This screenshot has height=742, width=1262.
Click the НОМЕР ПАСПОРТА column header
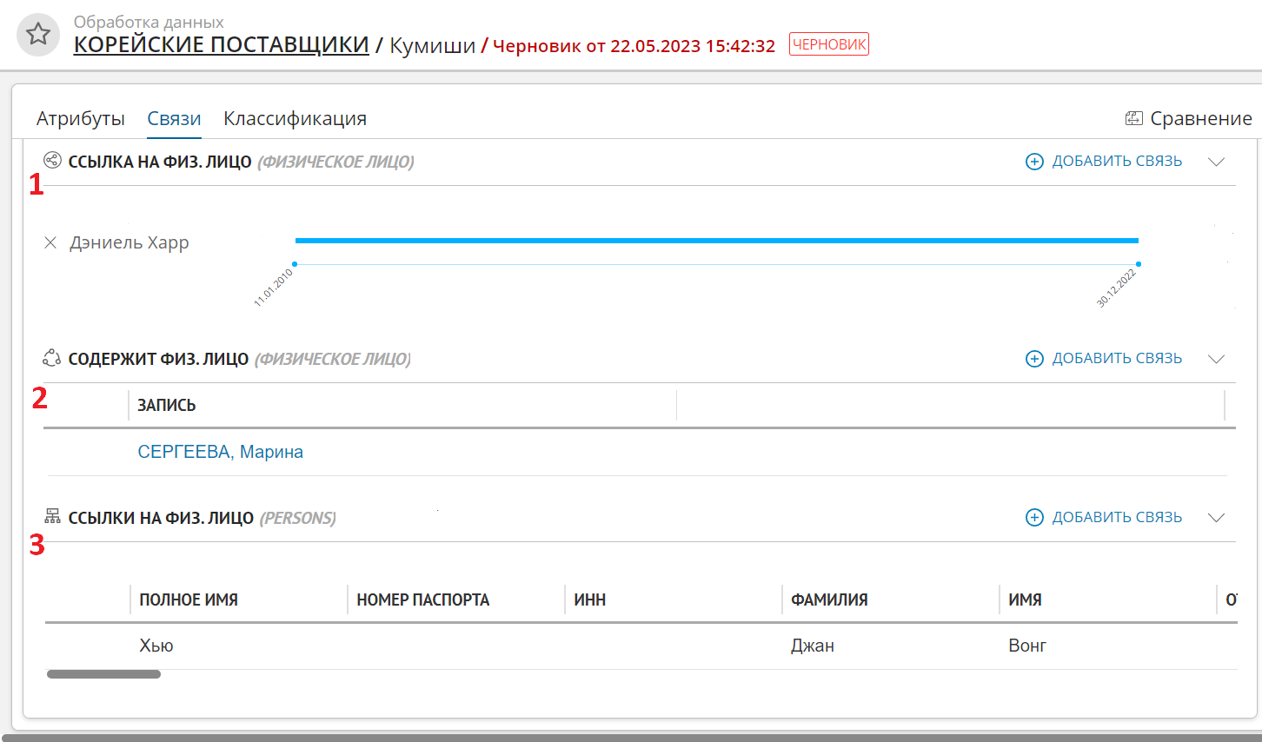[423, 600]
